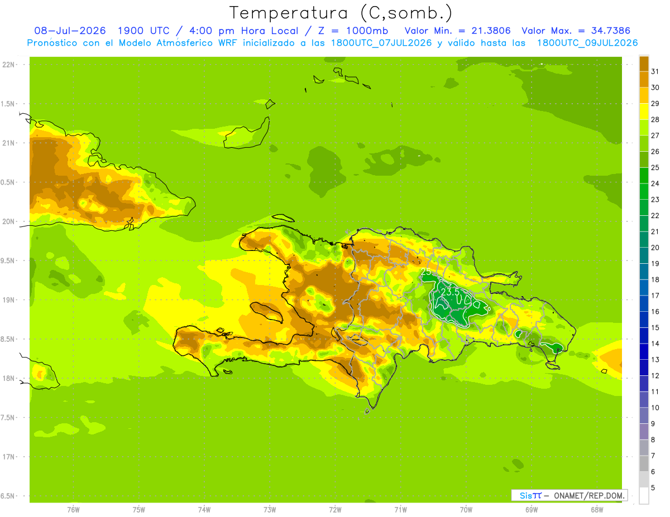Pick legend swatch between 30 and 31
This screenshot has width=670, height=517.
pyautogui.click(x=644, y=80)
